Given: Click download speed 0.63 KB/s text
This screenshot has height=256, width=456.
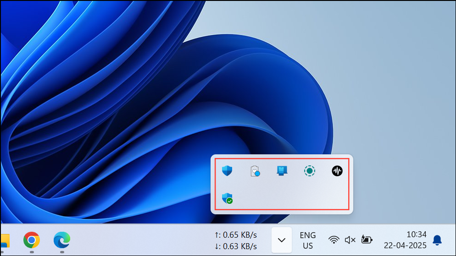Looking at the screenshot, I should tap(235, 246).
